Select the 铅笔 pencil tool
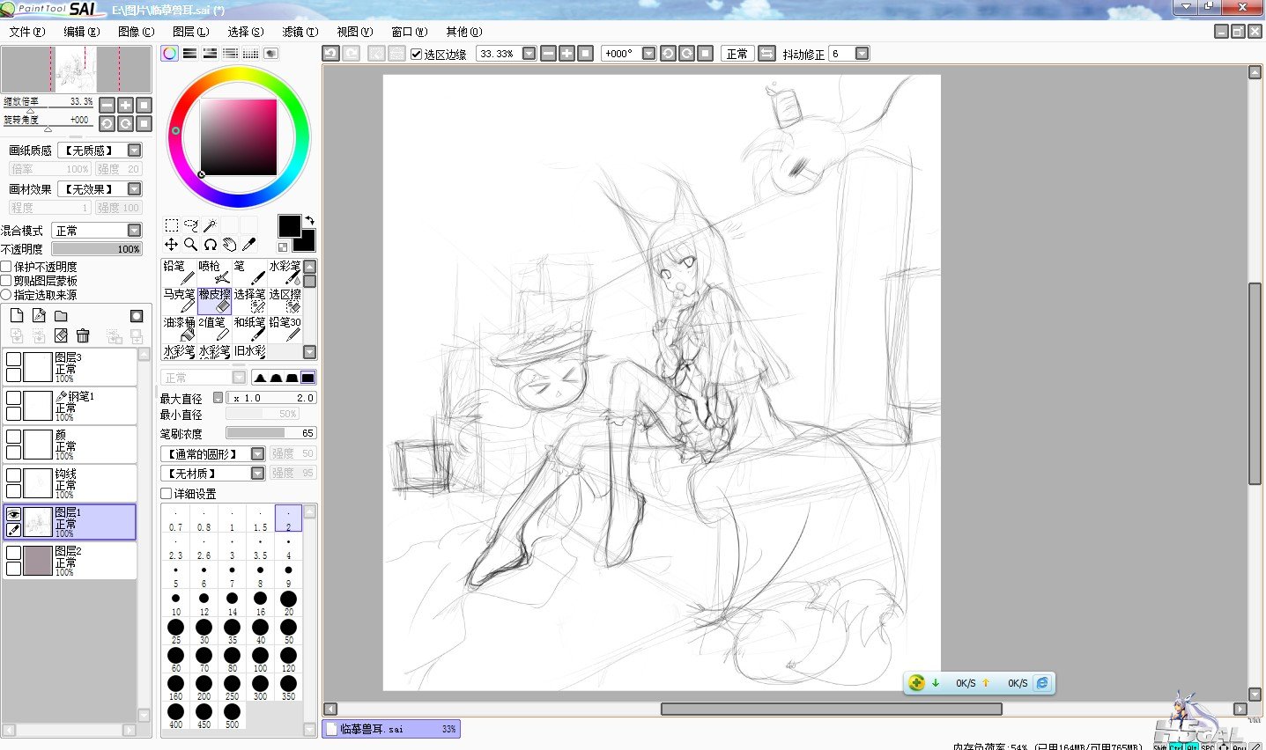Screen dimensions: 1266x750 pyautogui.click(x=179, y=273)
